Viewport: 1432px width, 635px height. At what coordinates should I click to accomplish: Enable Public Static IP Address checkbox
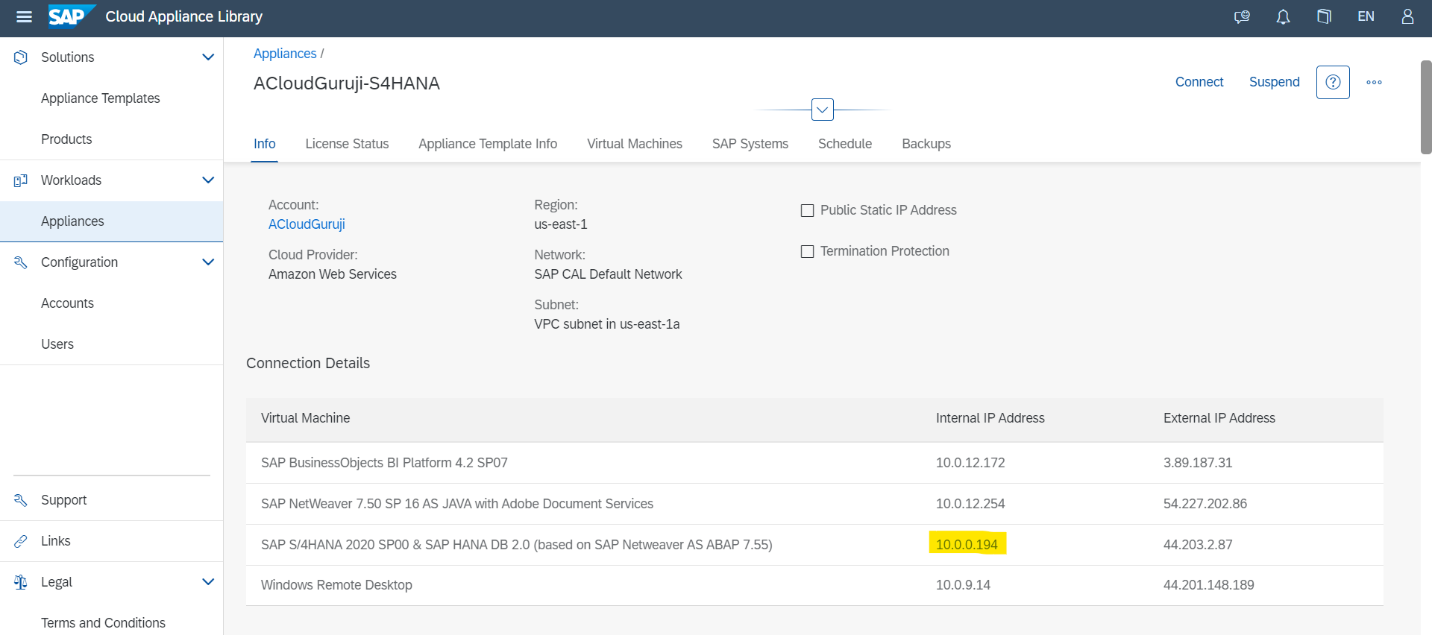[x=807, y=211]
